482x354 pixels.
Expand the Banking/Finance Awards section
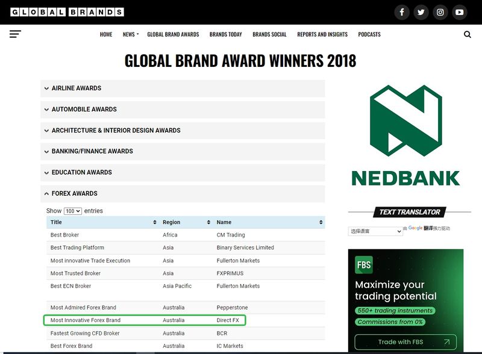183,152
